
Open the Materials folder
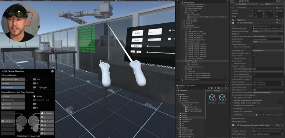click(185, 96)
